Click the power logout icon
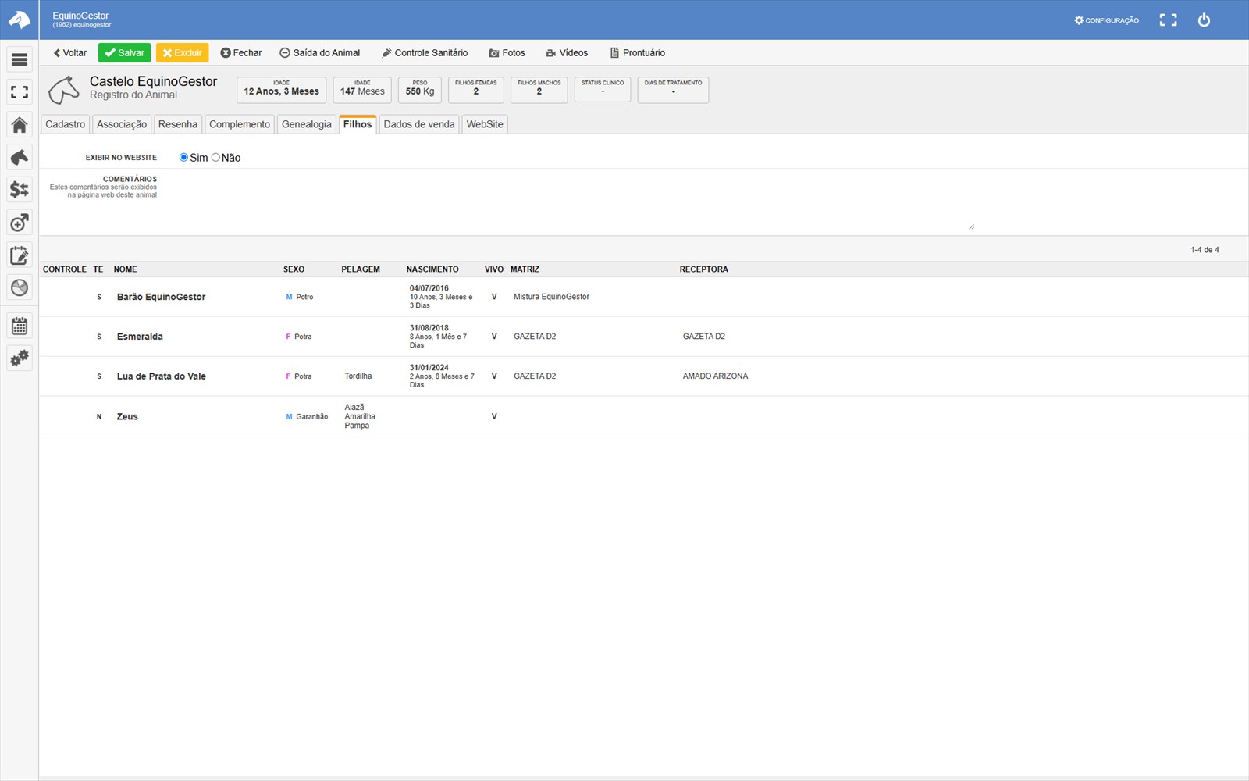This screenshot has height=781, width=1249. point(1204,20)
